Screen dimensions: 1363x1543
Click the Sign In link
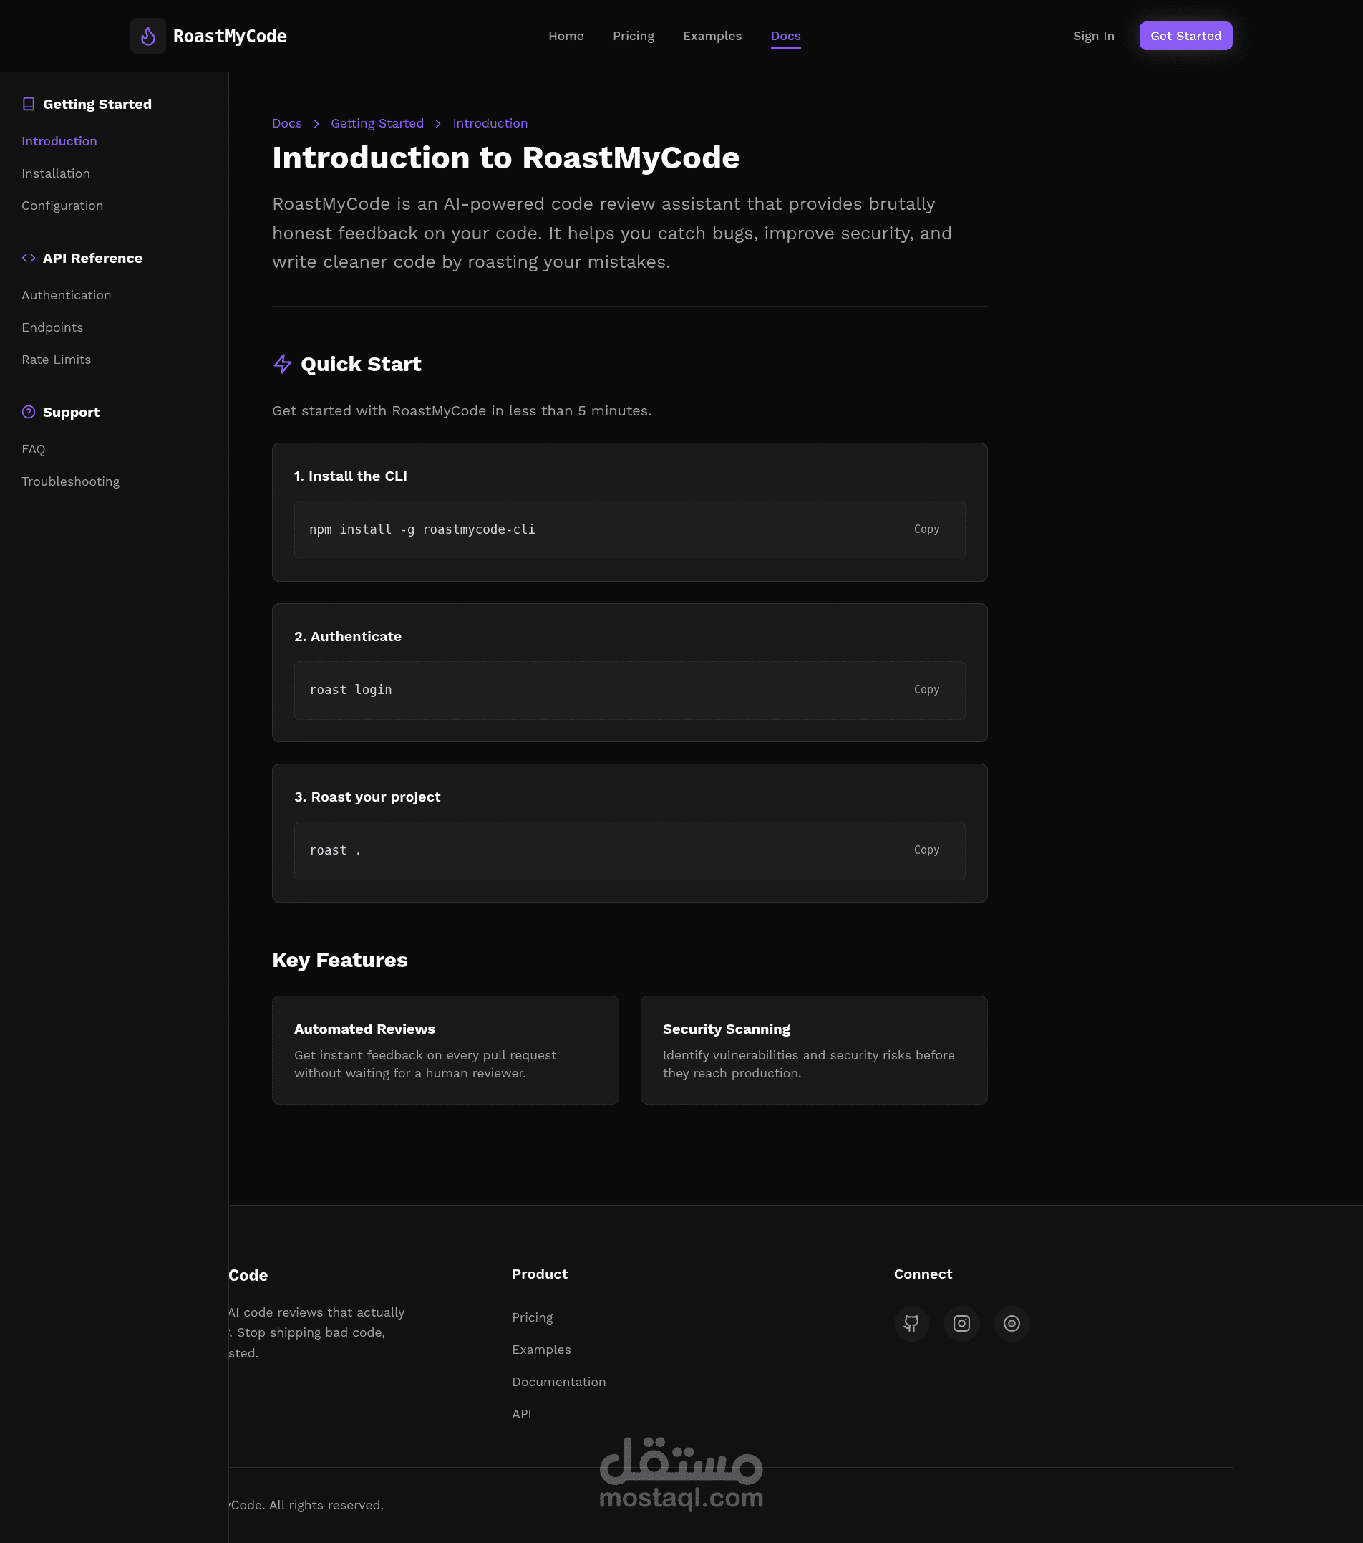(x=1093, y=37)
